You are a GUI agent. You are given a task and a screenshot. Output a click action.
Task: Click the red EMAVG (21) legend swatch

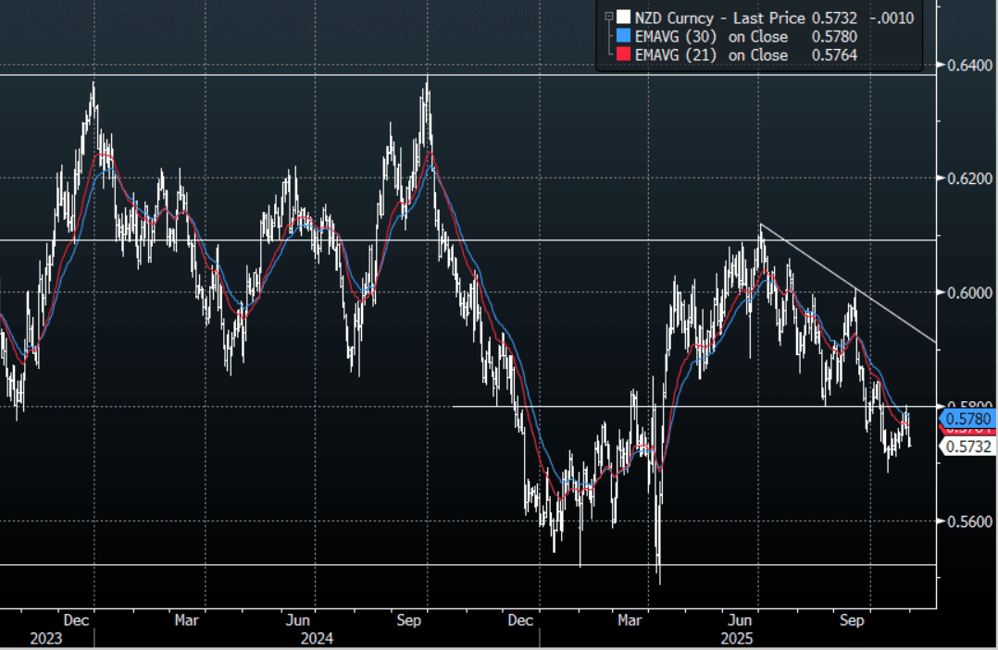coord(622,55)
